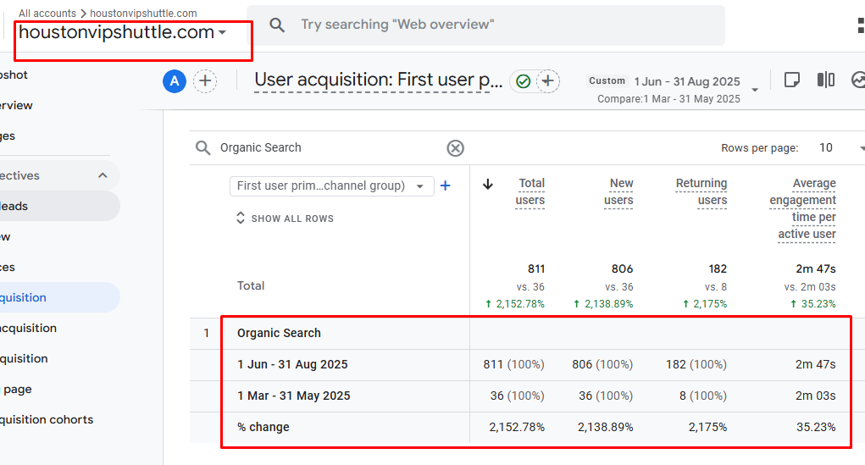Viewport: 865px width, 465px height.
Task: Collapse the sidebar section using the chevron
Action: click(x=103, y=176)
